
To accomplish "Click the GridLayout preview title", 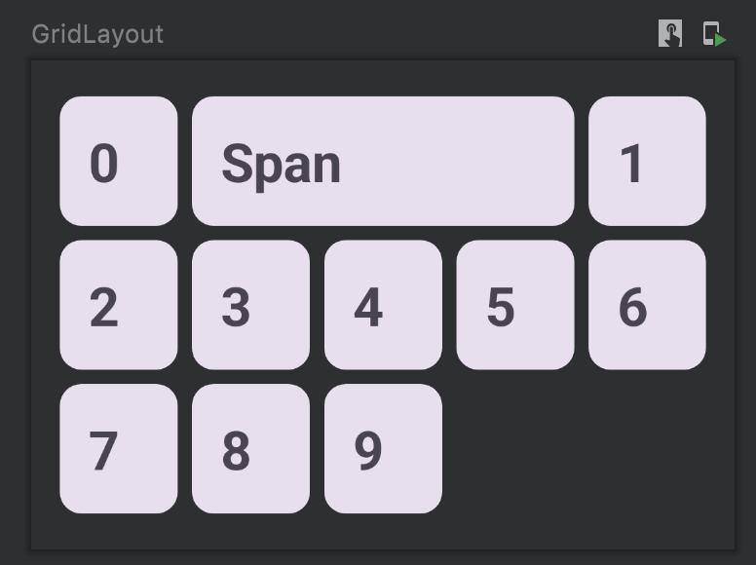I will coord(97,34).
